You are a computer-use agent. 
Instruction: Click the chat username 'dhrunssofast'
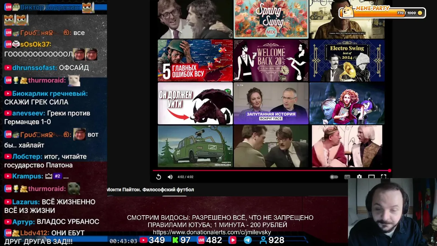35,68
